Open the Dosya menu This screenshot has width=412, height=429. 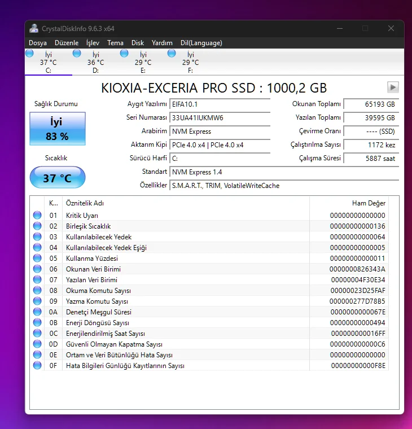[38, 43]
